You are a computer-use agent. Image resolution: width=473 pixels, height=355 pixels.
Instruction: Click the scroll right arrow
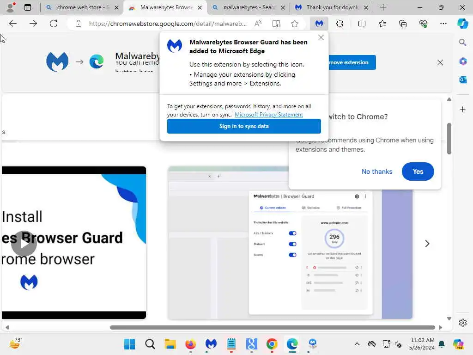point(440,328)
